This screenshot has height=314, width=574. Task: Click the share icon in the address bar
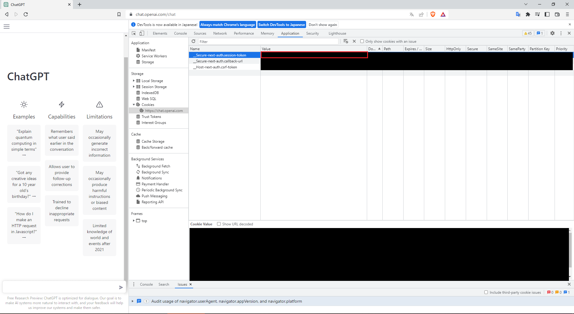pos(421,14)
